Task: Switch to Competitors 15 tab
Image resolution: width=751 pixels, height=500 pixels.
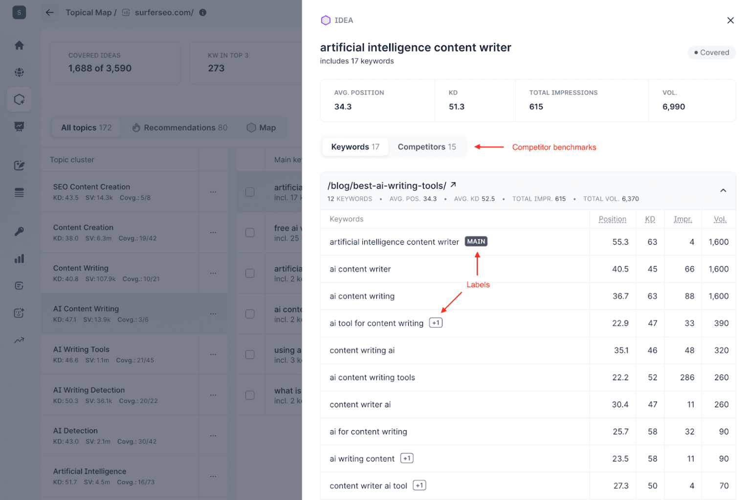Action: [427, 146]
